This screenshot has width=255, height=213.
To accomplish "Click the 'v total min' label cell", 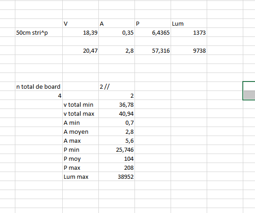I will (80, 104).
